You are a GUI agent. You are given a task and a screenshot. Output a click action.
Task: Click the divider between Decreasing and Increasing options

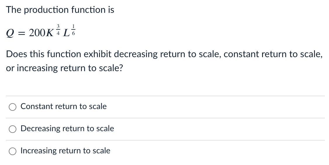coord(165,140)
